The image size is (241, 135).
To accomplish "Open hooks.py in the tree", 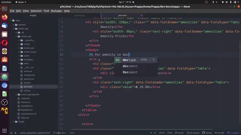I will 28,71.
